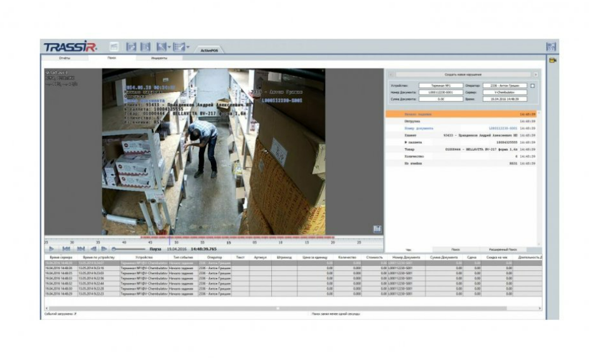Click the Сумма Документа column header
Screen dimensions: 589x358
click(x=444, y=258)
